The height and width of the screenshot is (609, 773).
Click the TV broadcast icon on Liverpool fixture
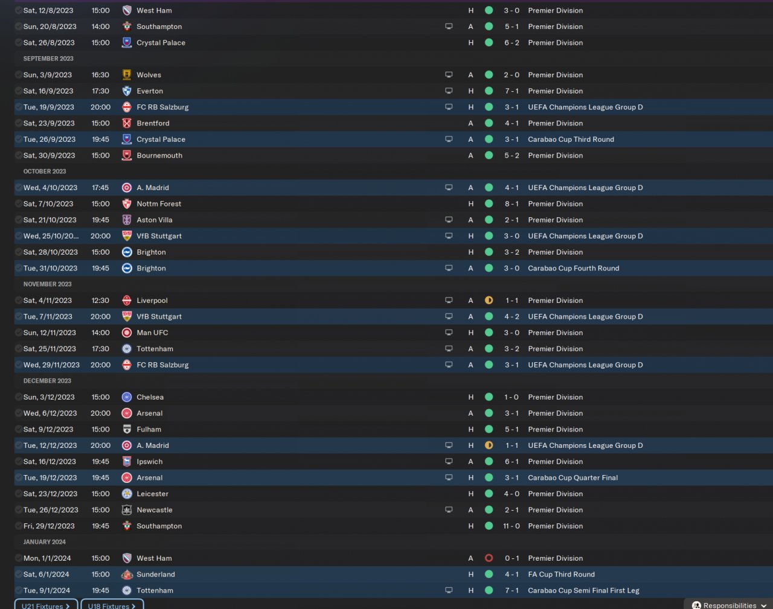point(449,300)
